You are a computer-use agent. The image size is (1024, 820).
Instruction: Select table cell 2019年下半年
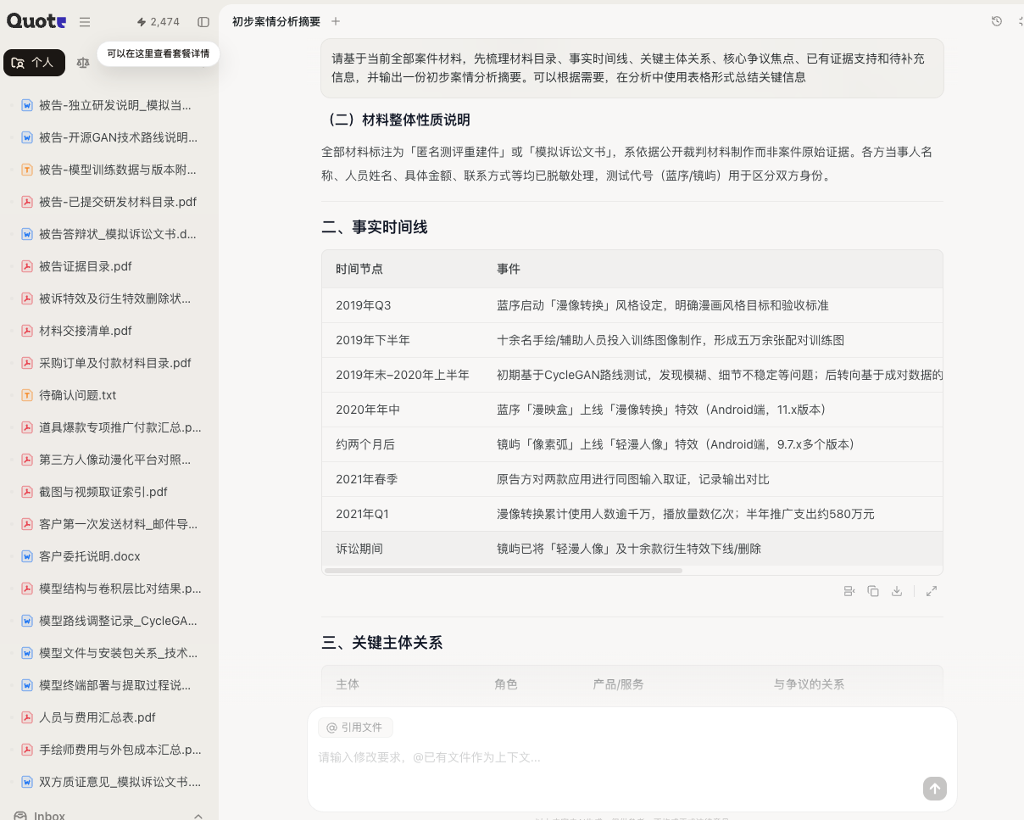pyautogui.click(x=402, y=340)
